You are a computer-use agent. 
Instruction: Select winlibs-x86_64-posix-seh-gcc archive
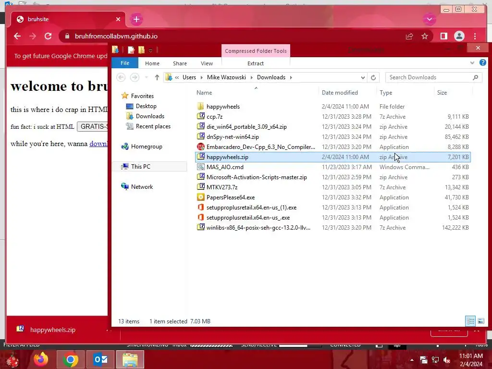pos(332,227)
